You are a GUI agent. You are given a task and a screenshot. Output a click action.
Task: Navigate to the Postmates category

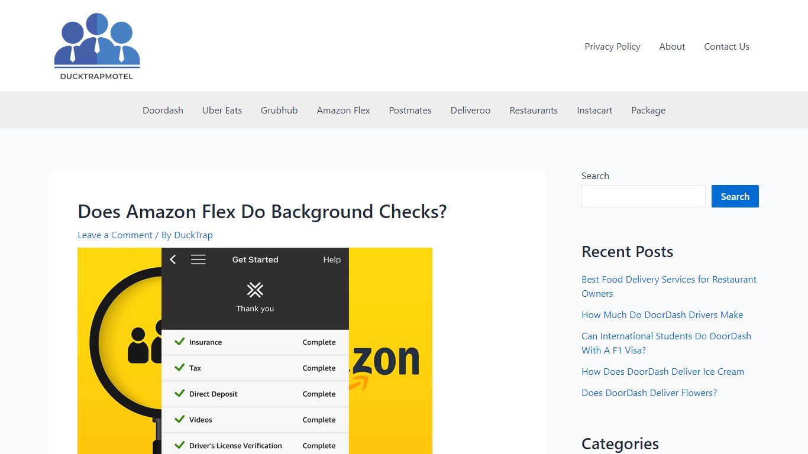pos(410,110)
